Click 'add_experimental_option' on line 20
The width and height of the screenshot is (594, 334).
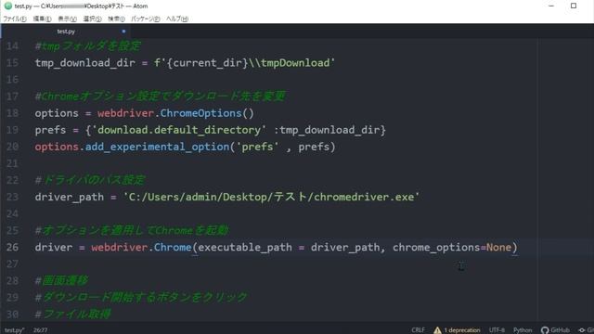click(x=157, y=147)
